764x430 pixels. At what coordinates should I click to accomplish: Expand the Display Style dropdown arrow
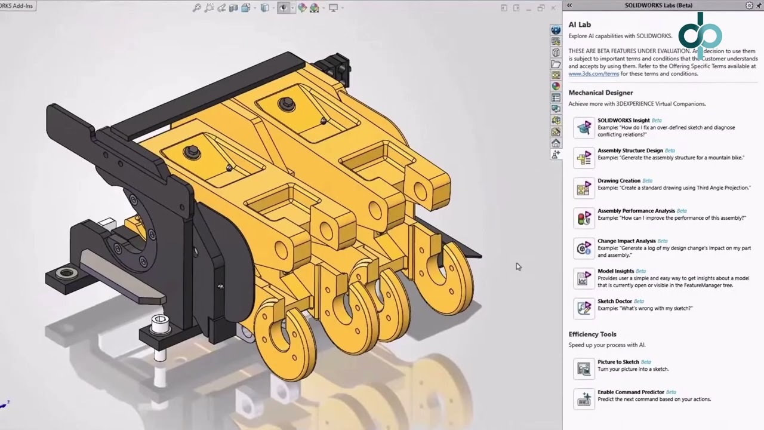(x=274, y=8)
